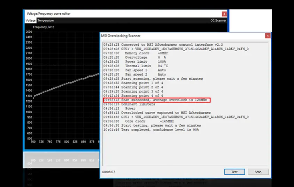Switch to the Voltage tab
This screenshot has height=187, width=294.
coord(31,21)
